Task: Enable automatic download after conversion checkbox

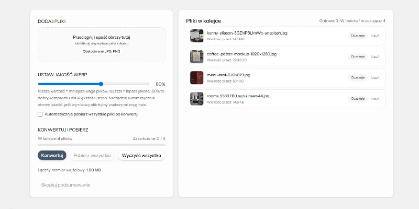Action: [x=40, y=114]
